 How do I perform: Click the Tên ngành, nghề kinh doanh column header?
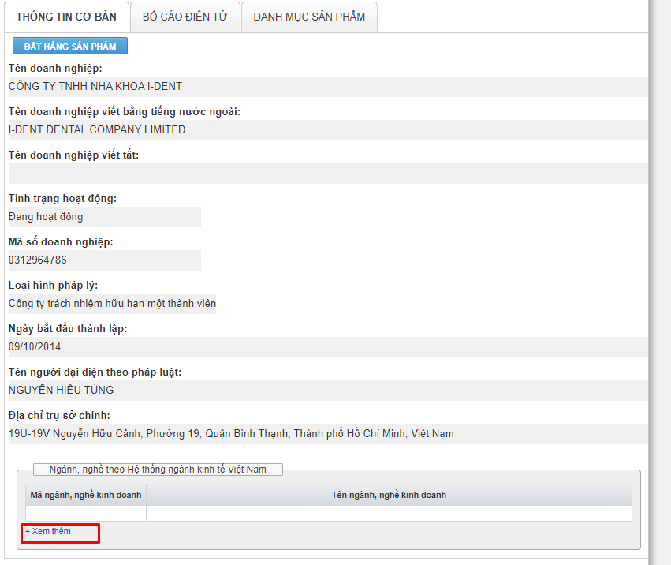click(x=389, y=496)
